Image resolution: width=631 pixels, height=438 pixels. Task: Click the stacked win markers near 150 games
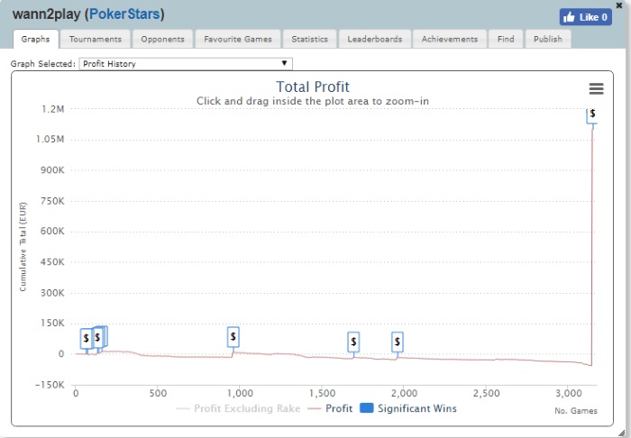pos(99,337)
